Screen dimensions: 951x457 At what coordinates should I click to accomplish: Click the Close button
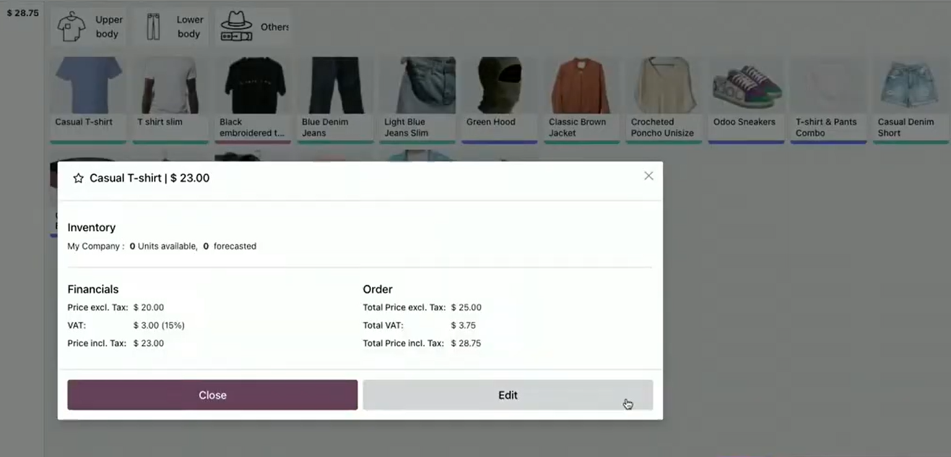(x=212, y=395)
